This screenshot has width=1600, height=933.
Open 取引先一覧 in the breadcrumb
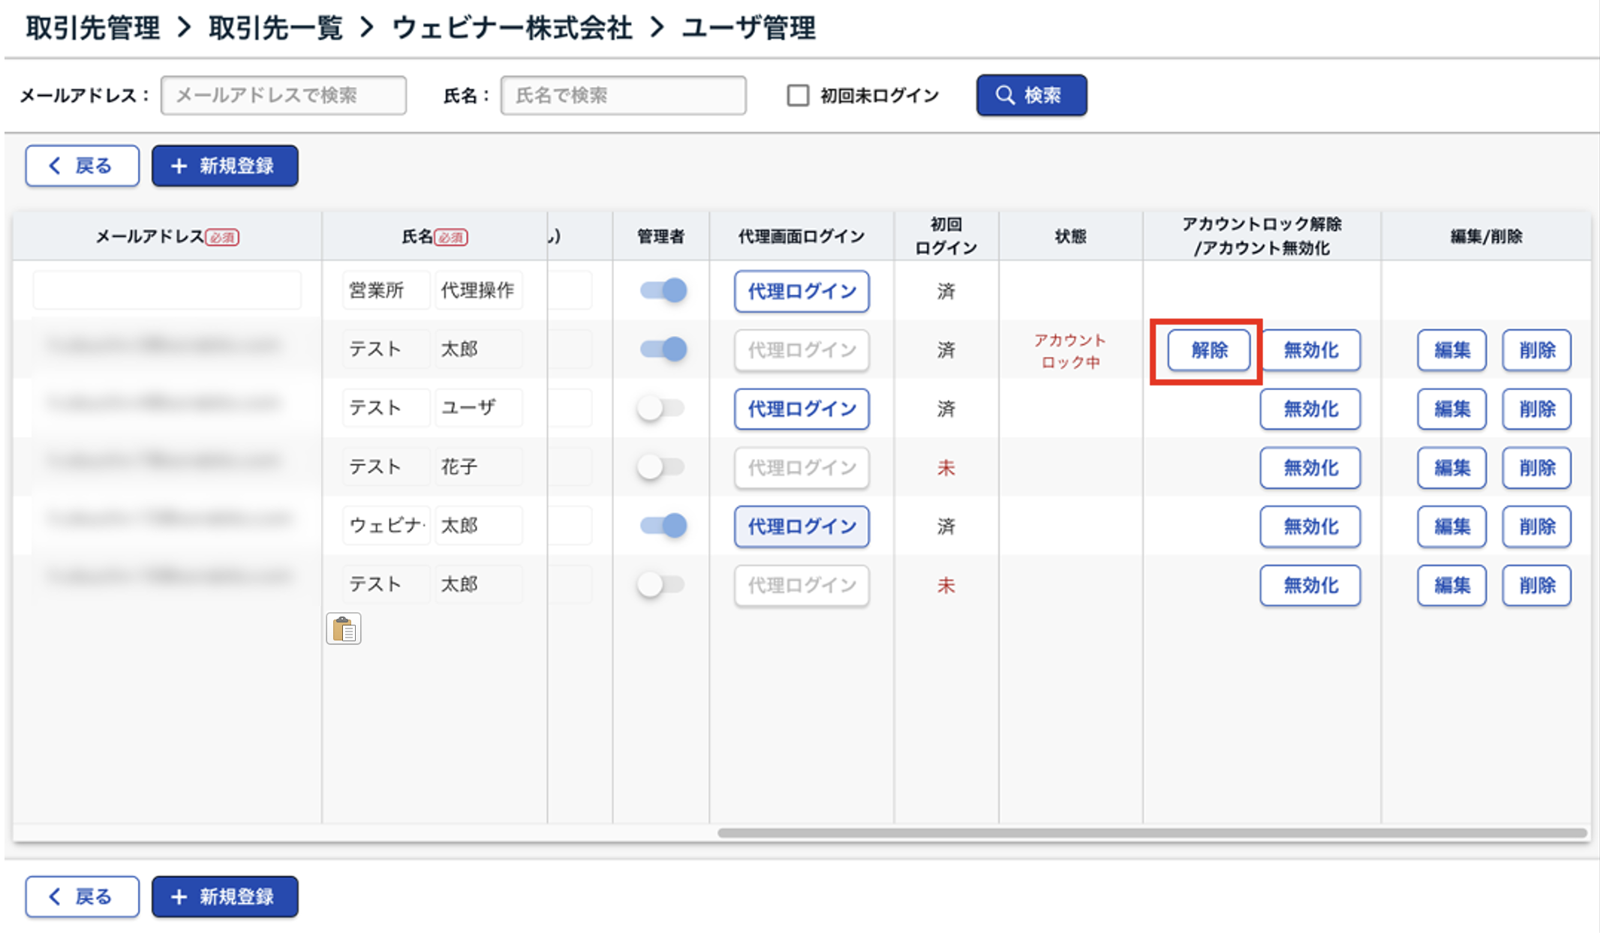[x=275, y=28]
